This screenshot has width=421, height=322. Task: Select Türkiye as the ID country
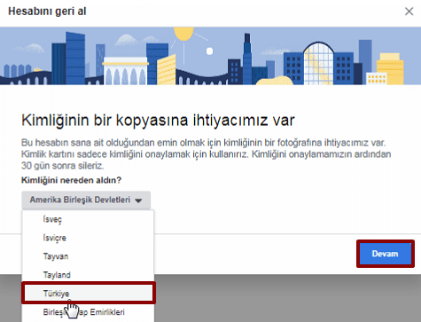pyautogui.click(x=88, y=294)
